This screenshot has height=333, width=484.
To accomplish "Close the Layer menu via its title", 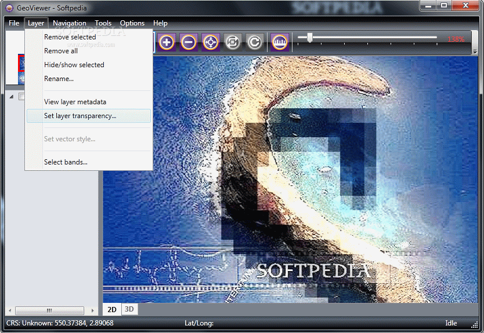I will (x=36, y=23).
